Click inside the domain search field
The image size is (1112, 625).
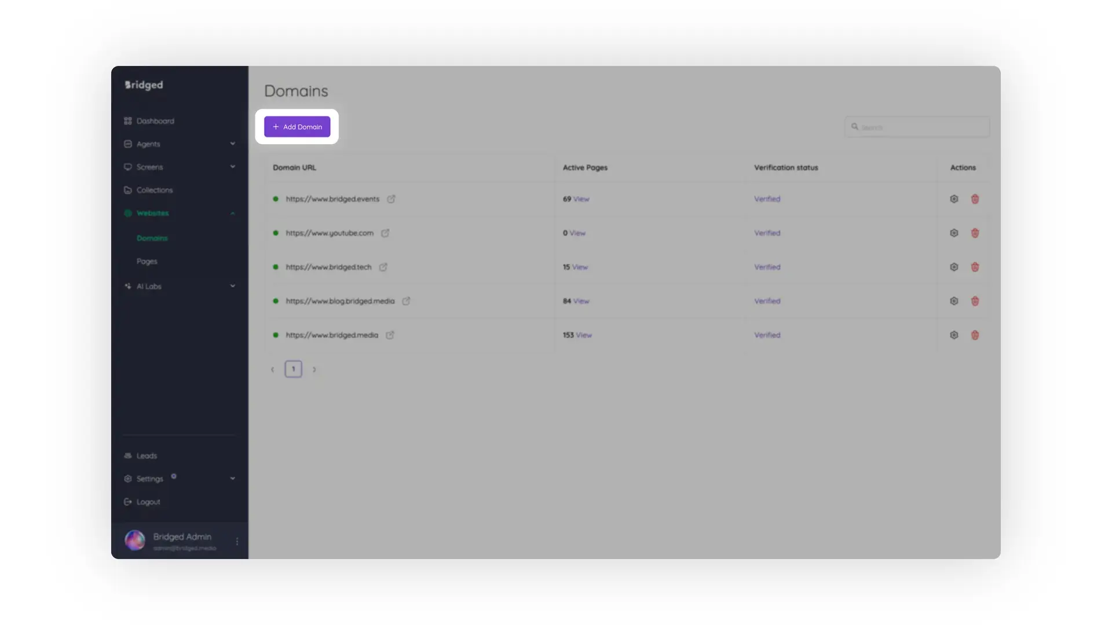coord(917,127)
